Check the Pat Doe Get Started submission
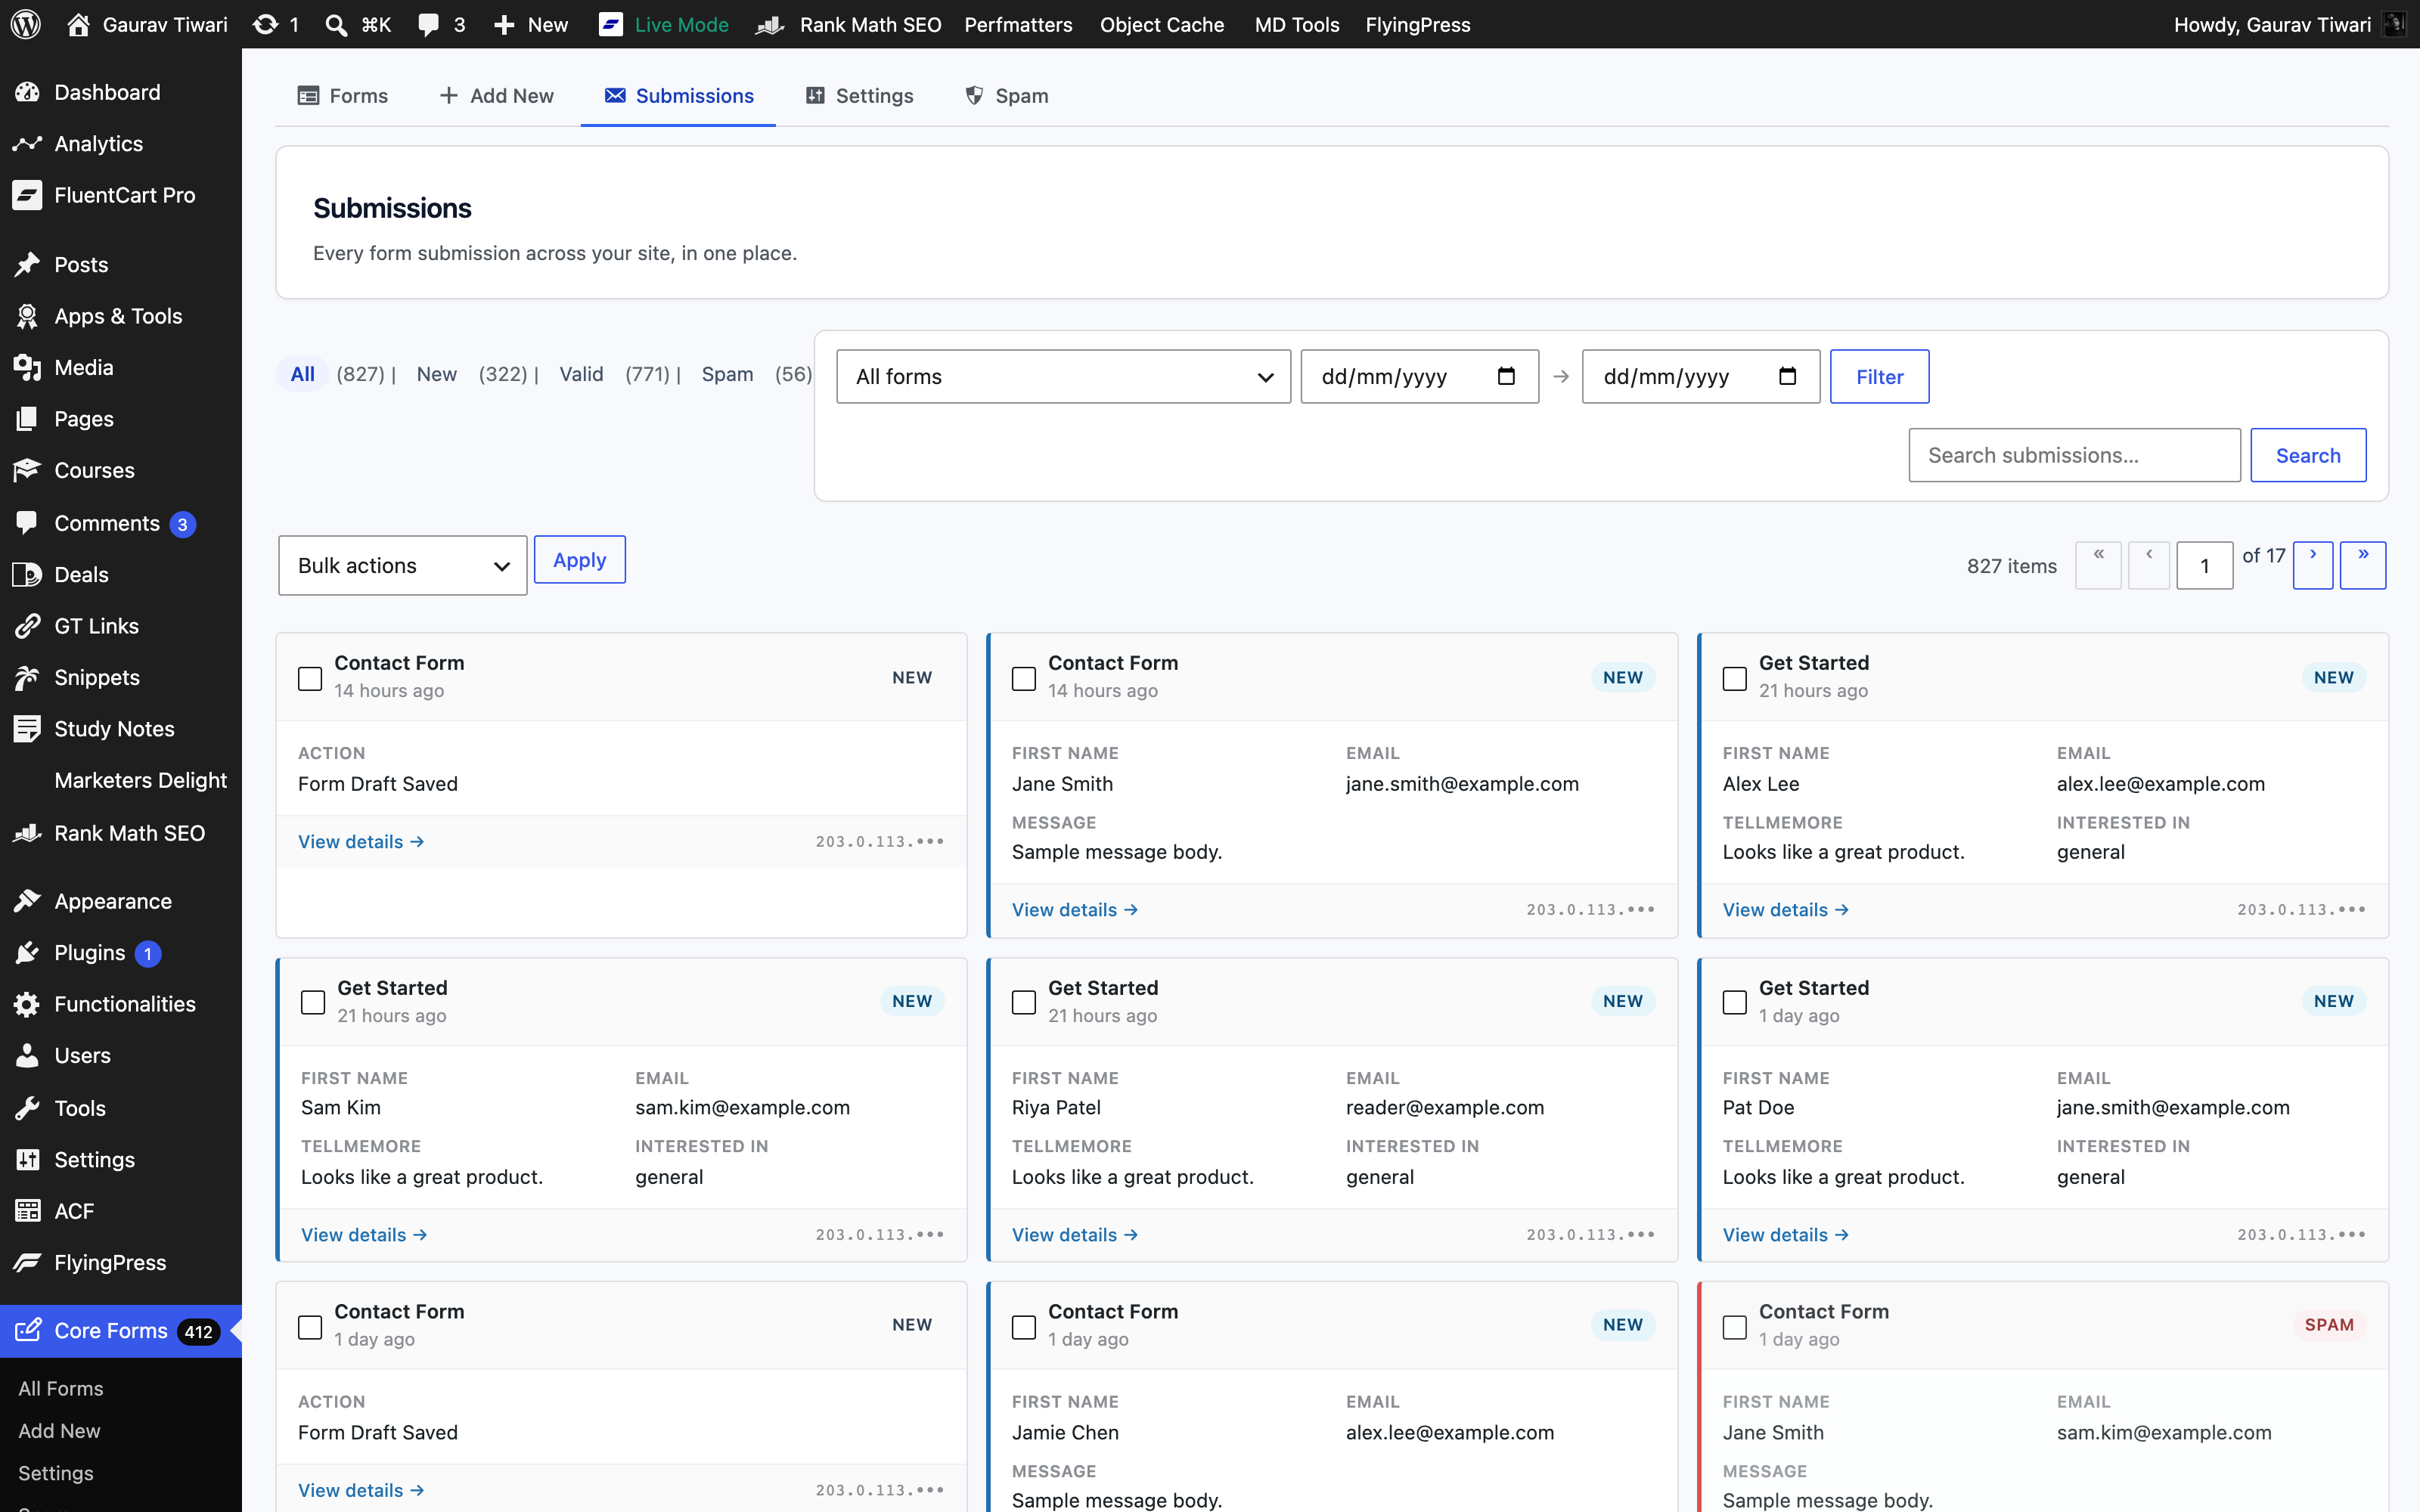2420x1512 pixels. 1735,1003
